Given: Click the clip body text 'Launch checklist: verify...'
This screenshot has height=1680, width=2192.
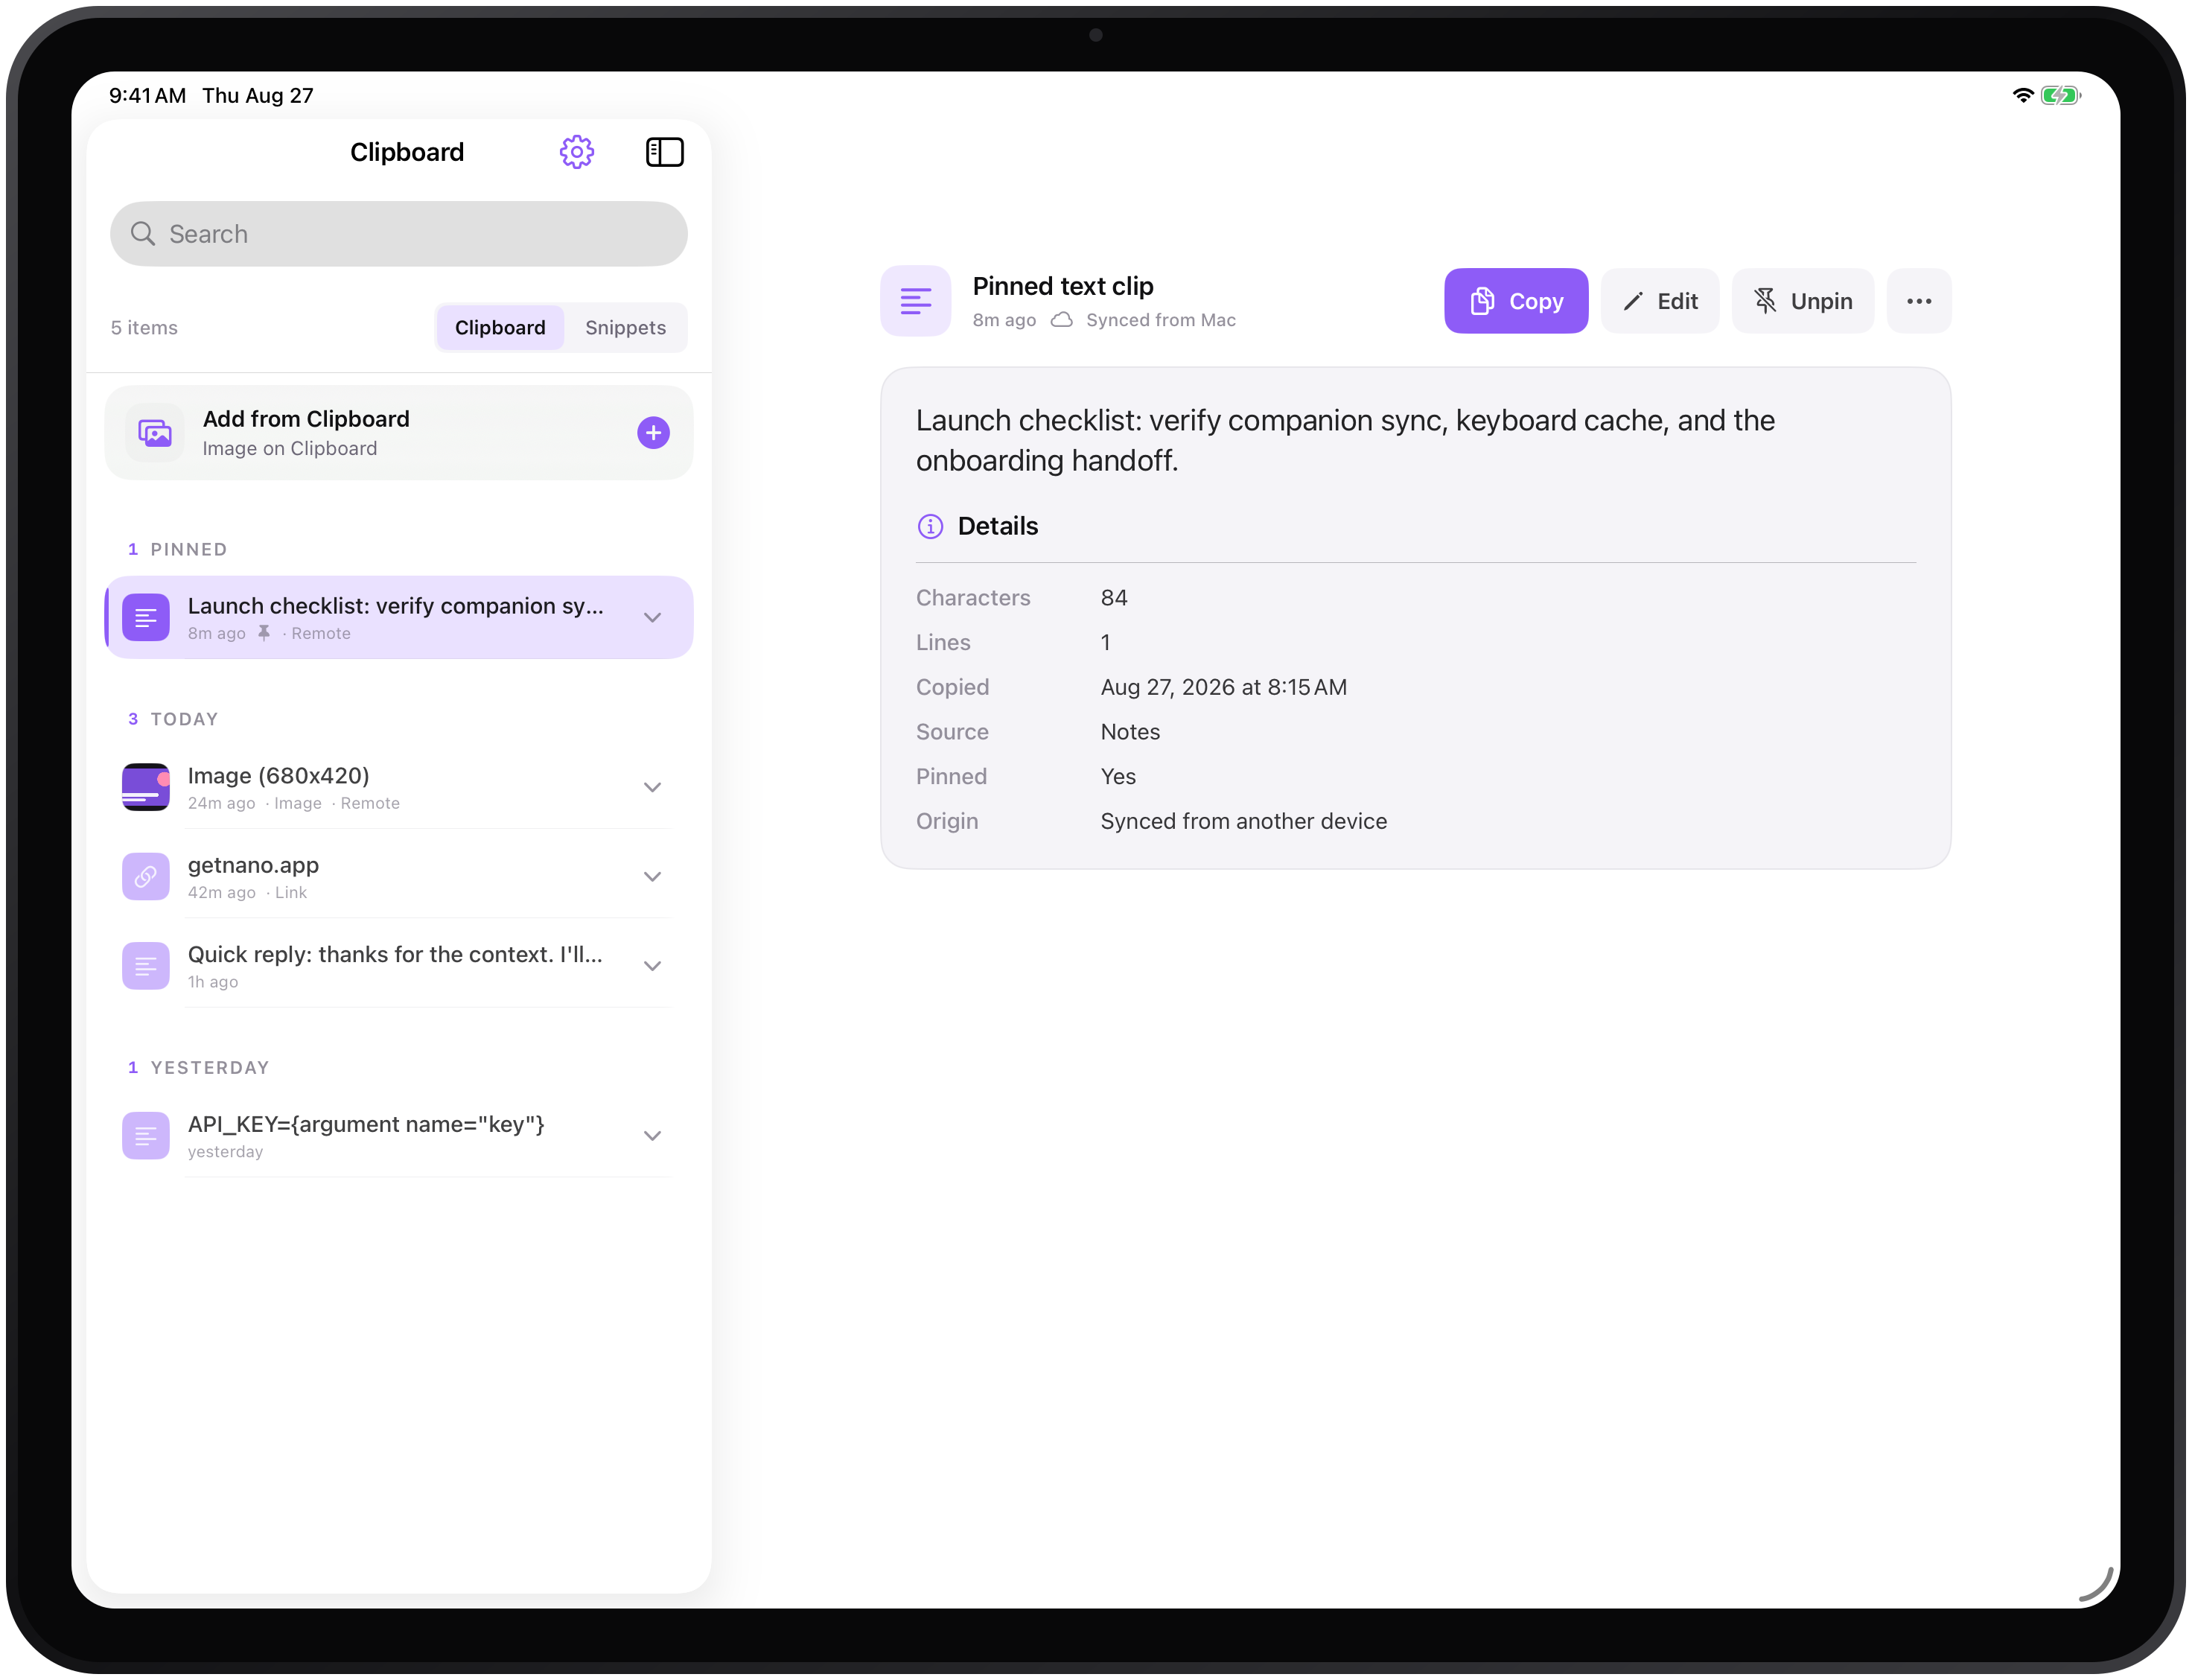Looking at the screenshot, I should [1345, 440].
